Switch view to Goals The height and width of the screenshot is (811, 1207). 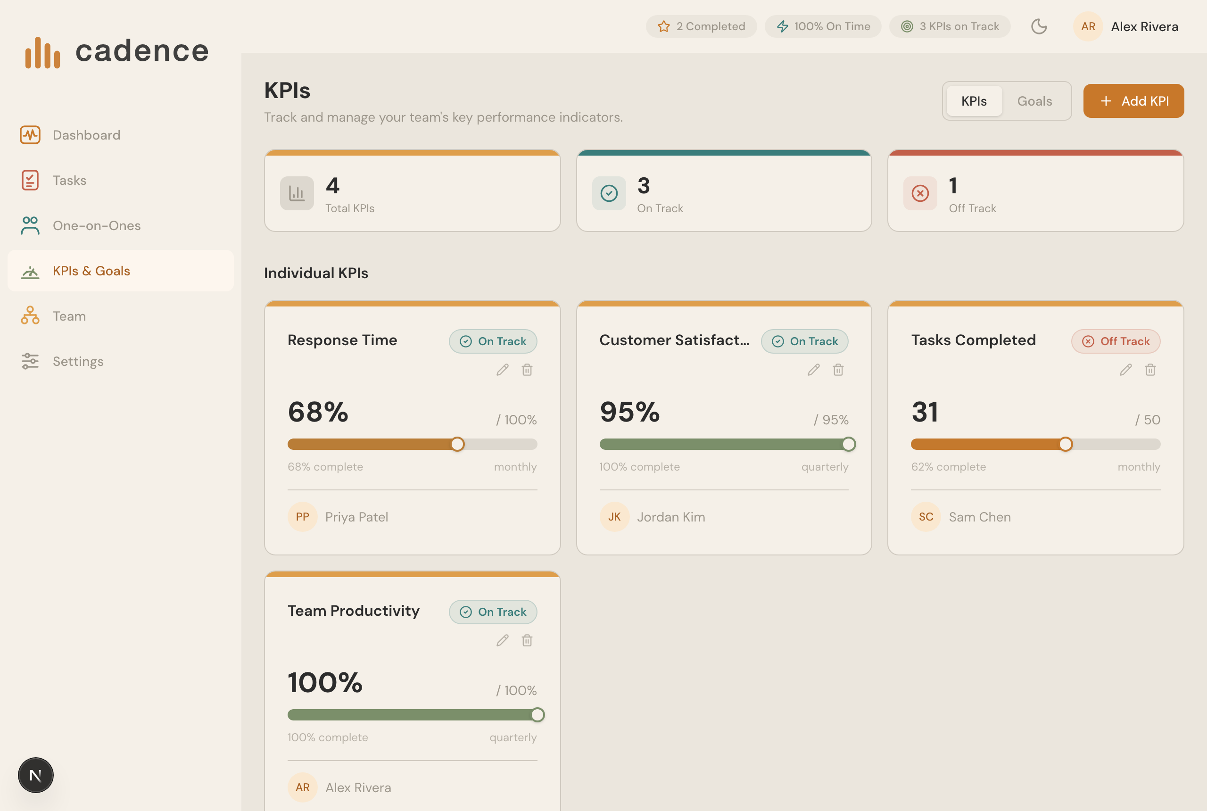point(1034,101)
